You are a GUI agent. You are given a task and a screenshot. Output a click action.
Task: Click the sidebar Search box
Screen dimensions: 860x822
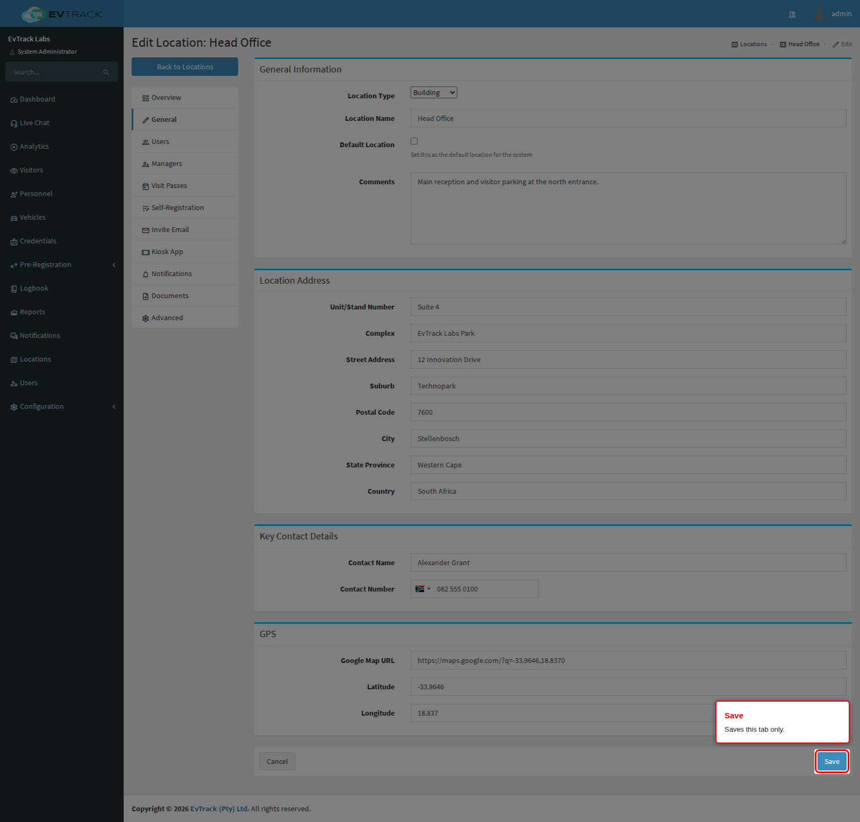coord(62,72)
